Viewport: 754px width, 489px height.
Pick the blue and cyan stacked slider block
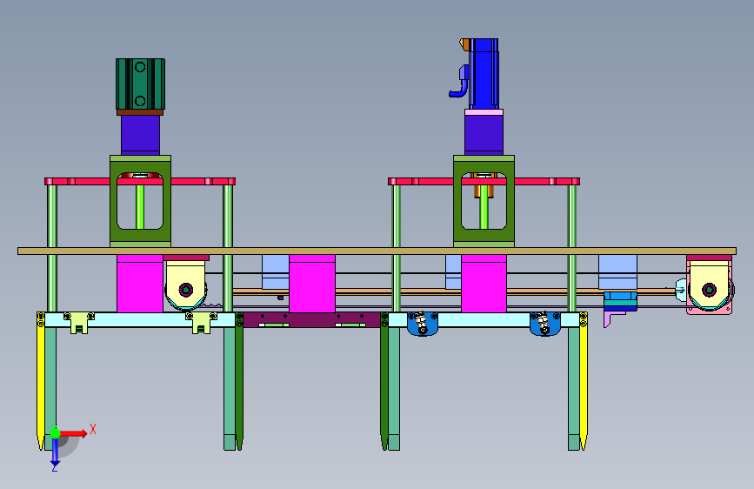click(x=620, y=301)
